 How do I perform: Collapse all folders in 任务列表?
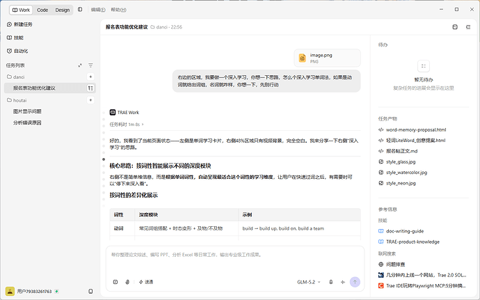(x=80, y=65)
